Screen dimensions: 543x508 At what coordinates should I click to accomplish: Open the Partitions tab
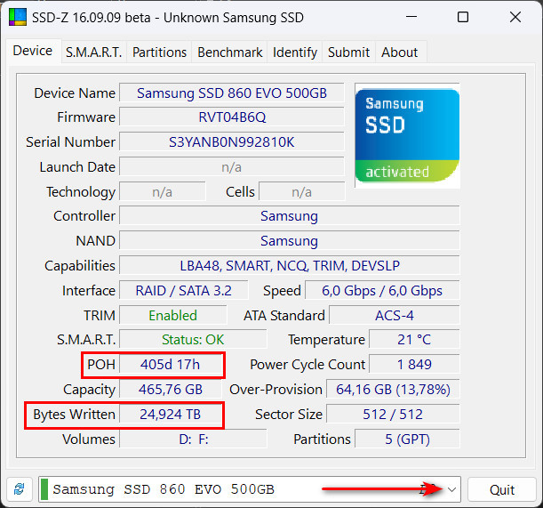click(x=160, y=52)
